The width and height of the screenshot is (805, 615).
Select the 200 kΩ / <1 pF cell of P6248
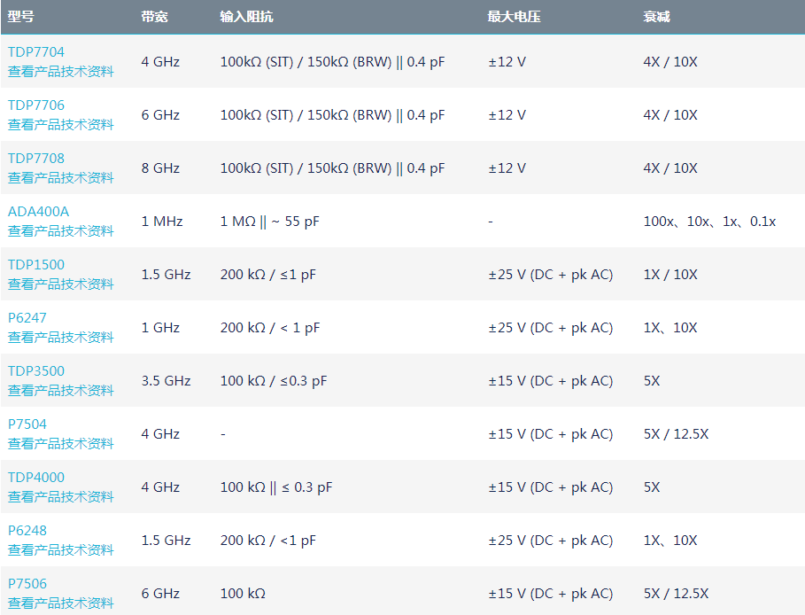[x=268, y=541]
